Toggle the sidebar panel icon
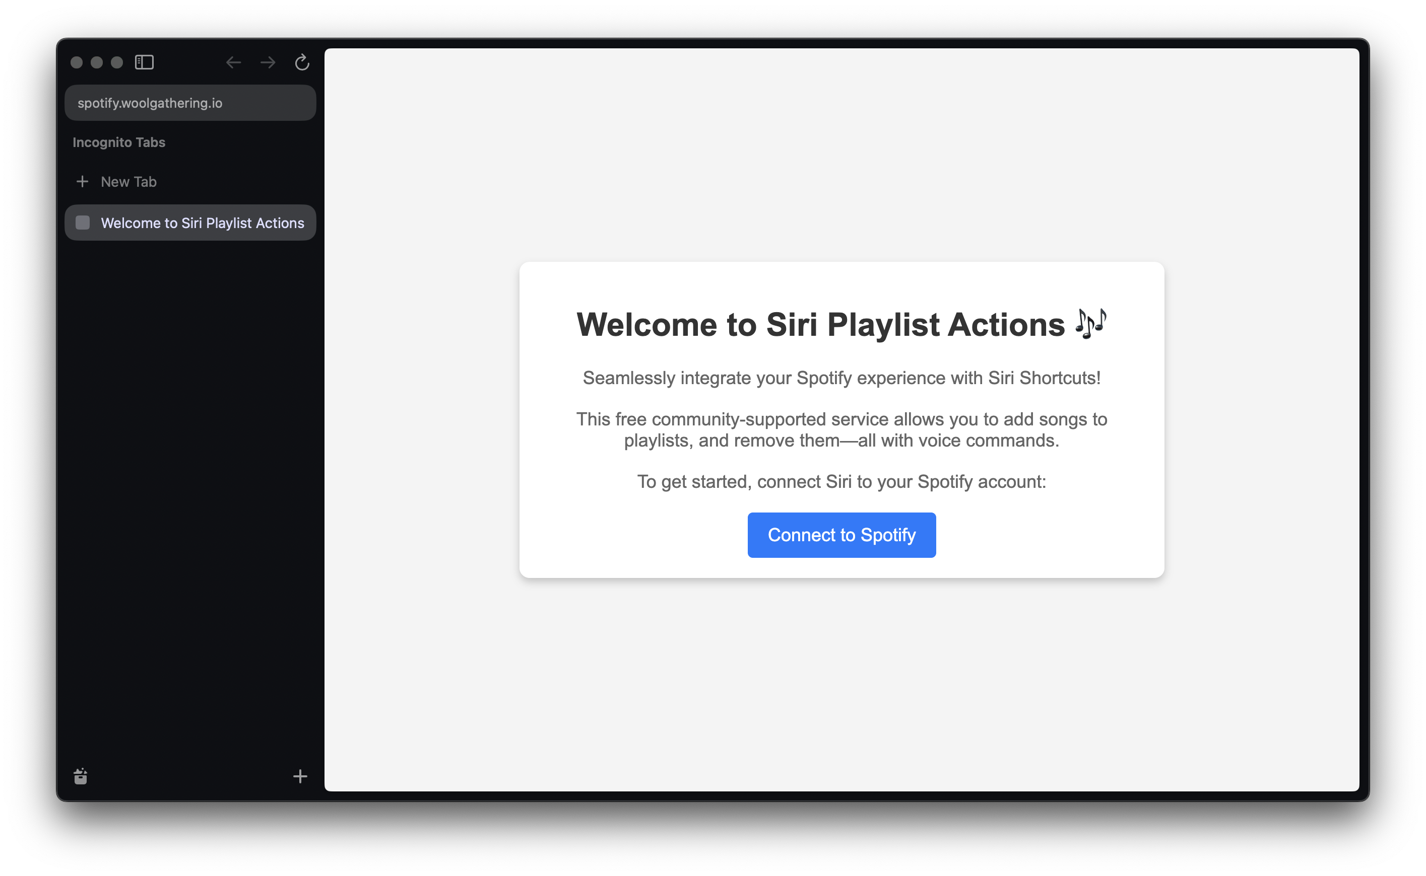This screenshot has height=876, width=1426. [x=144, y=62]
